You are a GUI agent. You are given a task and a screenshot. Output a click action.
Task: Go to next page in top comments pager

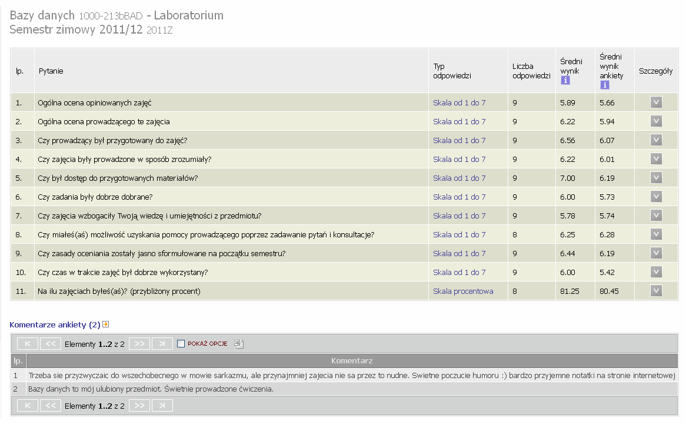[139, 344]
